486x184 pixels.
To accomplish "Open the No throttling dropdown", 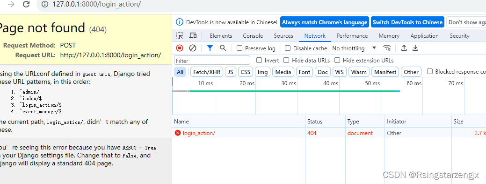I will pyautogui.click(x=354, y=48).
